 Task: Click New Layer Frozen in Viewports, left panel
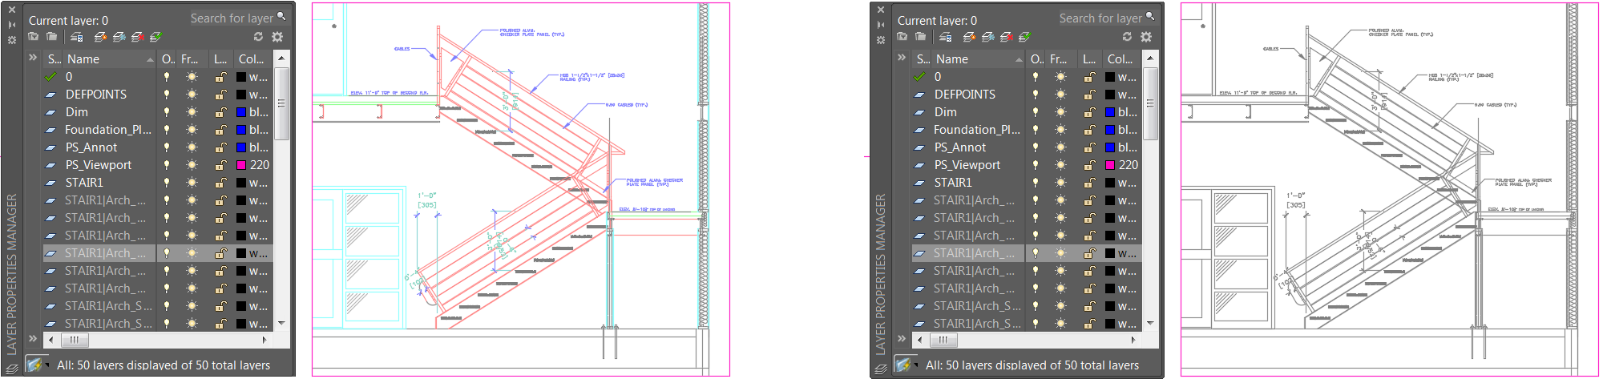pyautogui.click(x=119, y=37)
